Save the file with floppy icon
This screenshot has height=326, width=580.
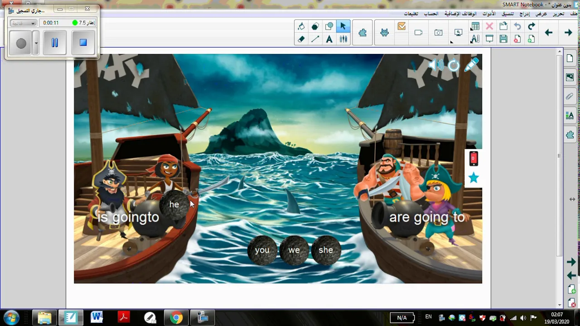pyautogui.click(x=503, y=39)
